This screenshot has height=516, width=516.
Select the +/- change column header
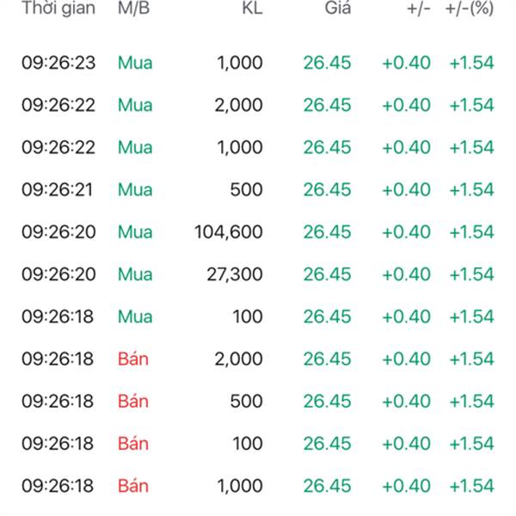click(419, 9)
